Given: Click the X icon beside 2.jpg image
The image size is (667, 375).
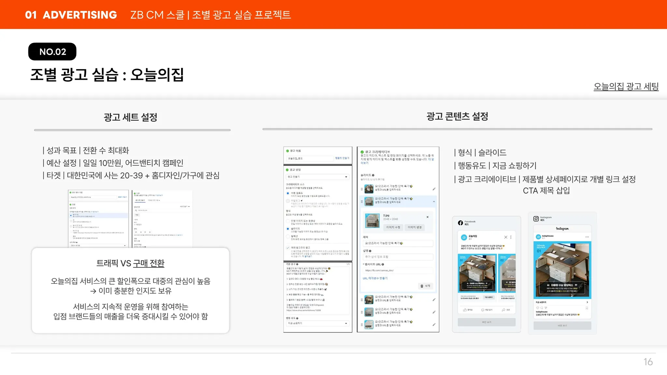Looking at the screenshot, I should point(428,217).
